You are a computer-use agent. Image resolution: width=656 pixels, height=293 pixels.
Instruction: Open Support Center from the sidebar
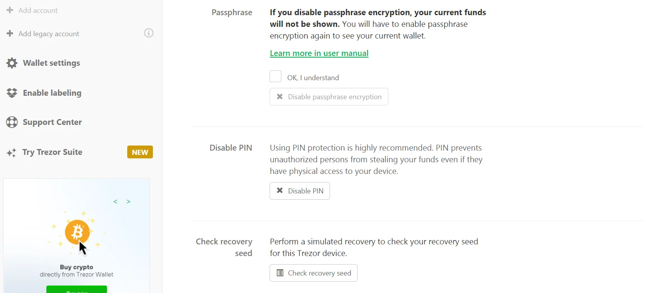coord(52,122)
